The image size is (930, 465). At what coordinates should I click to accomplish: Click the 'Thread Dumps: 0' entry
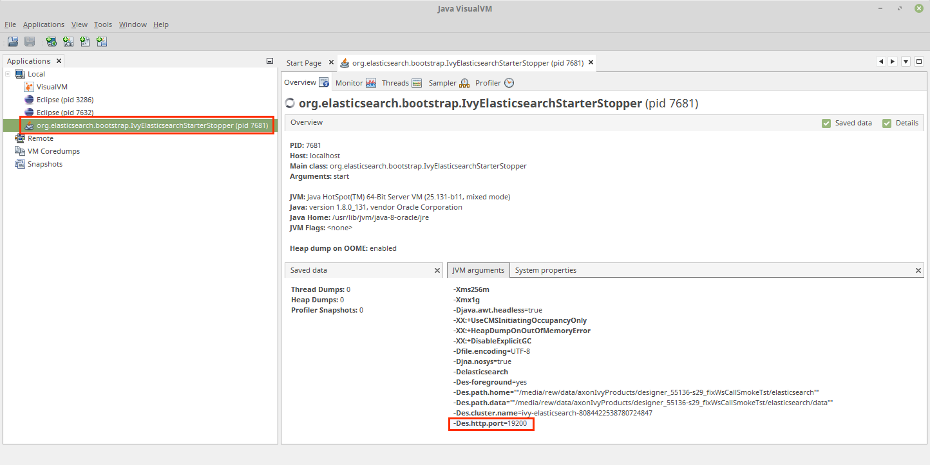pyautogui.click(x=321, y=289)
